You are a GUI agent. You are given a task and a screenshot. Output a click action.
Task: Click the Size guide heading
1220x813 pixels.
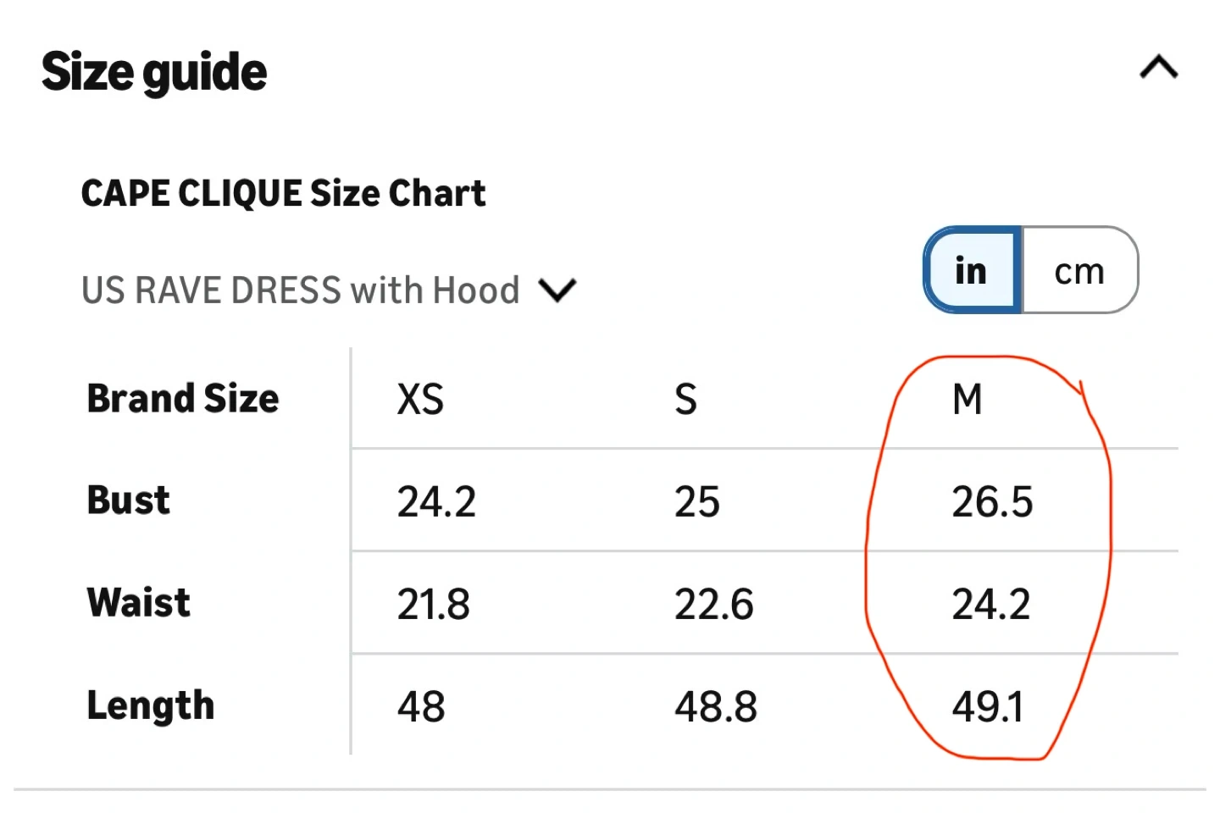pos(154,72)
